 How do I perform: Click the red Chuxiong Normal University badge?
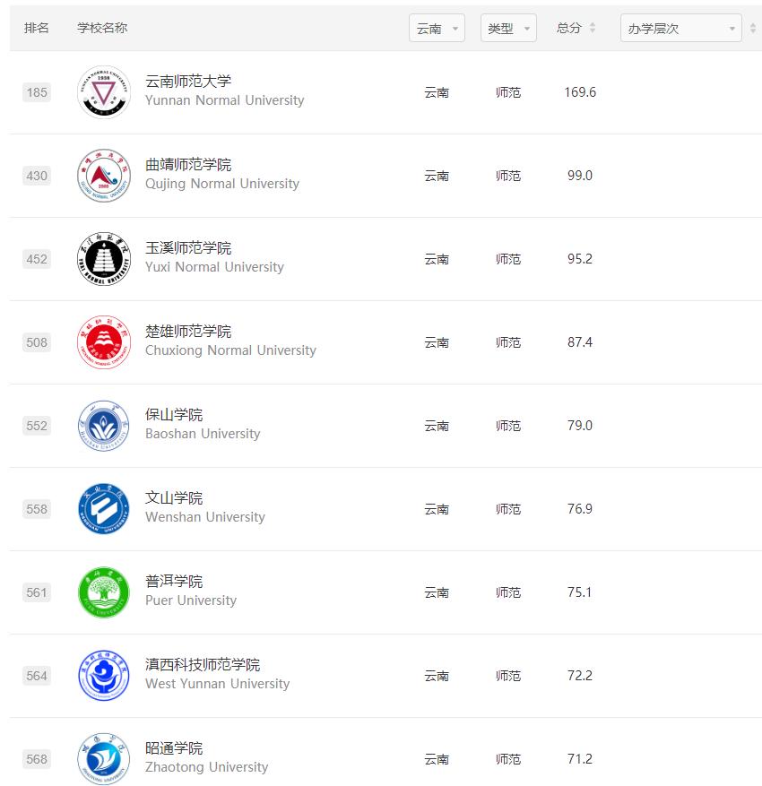coord(103,342)
